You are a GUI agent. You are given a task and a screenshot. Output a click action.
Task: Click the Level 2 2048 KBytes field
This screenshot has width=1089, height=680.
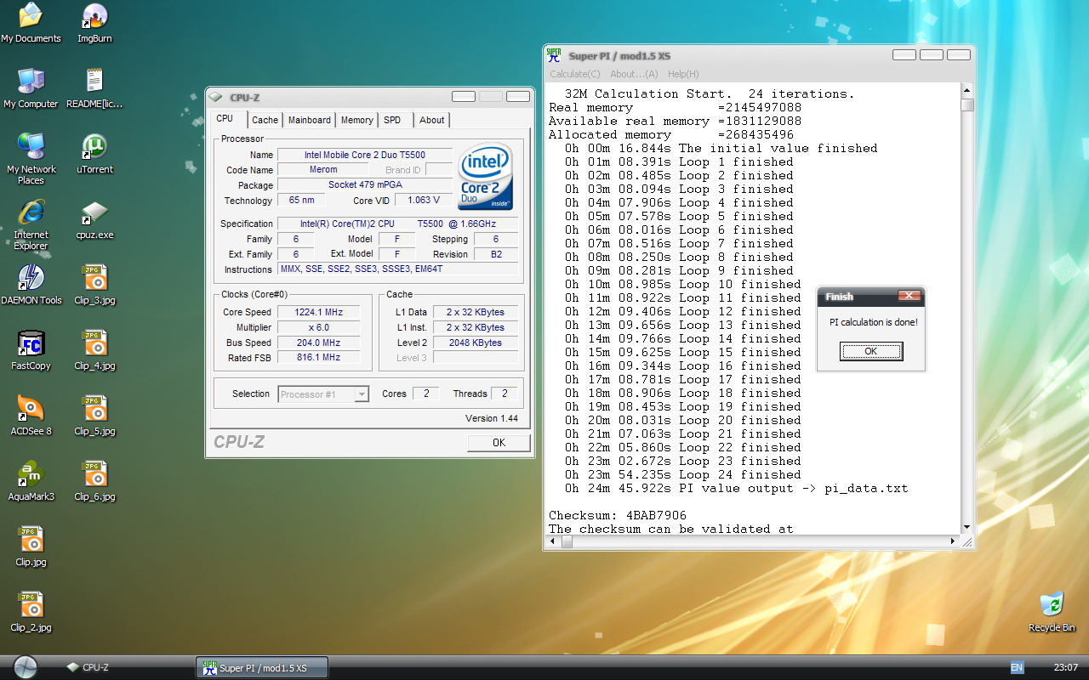[x=474, y=343]
